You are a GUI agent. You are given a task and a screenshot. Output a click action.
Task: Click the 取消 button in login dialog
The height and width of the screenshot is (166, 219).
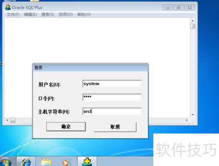(x=115, y=127)
